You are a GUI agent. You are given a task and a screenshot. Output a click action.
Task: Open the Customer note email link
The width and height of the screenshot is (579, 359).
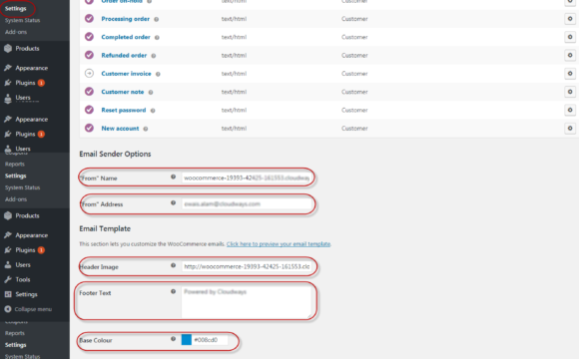pyautogui.click(x=123, y=92)
